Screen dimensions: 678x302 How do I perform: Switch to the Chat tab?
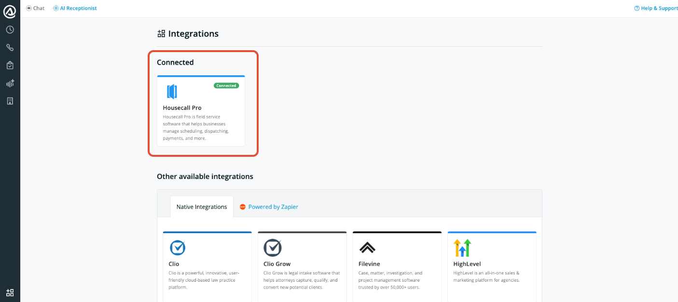pyautogui.click(x=35, y=8)
